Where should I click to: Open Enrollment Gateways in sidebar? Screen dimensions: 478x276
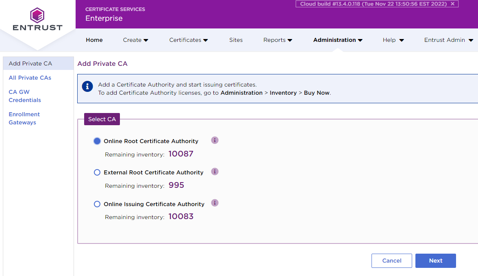tap(24, 118)
